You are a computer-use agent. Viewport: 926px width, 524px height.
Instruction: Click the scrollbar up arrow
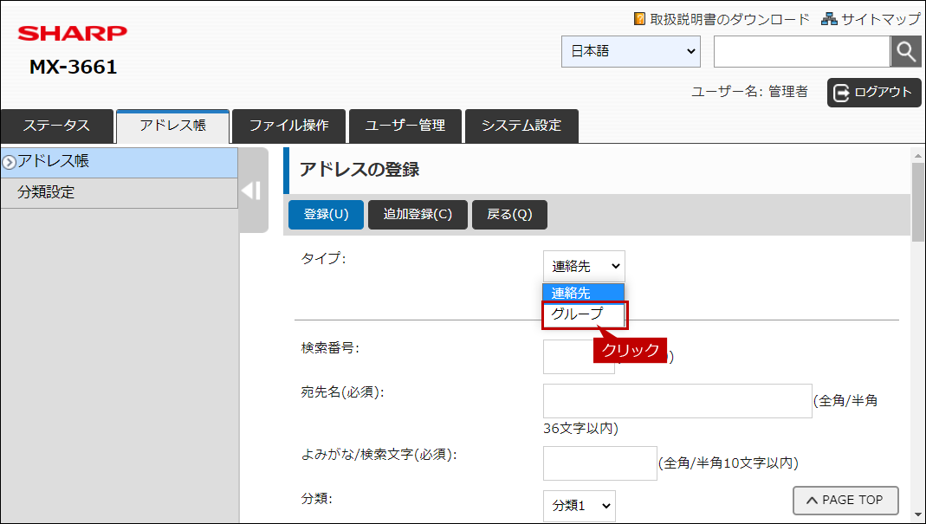pos(917,156)
